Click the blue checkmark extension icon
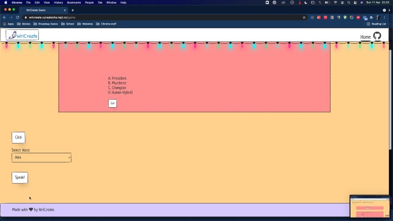393x221 pixels. [312, 17]
